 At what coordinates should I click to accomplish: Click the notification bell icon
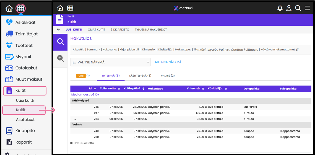tap(280, 8)
